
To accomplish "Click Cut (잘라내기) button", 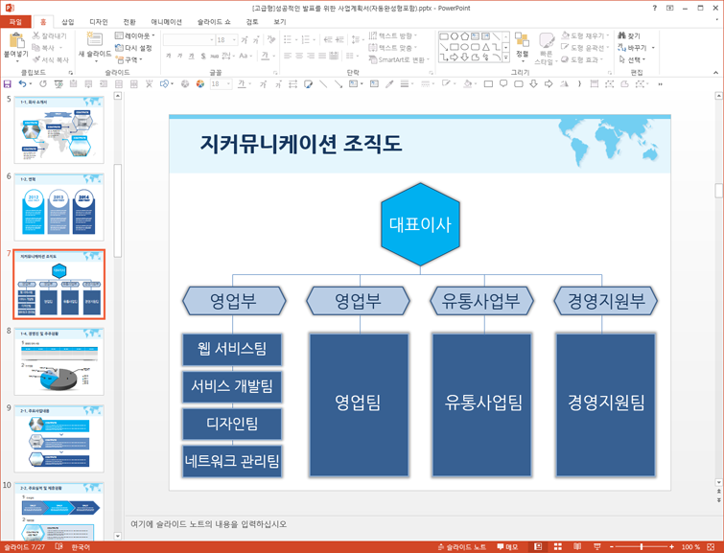I will point(50,35).
